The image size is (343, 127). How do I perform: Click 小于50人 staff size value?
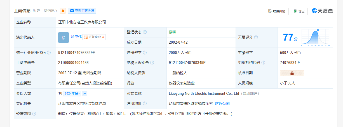pos(288,83)
